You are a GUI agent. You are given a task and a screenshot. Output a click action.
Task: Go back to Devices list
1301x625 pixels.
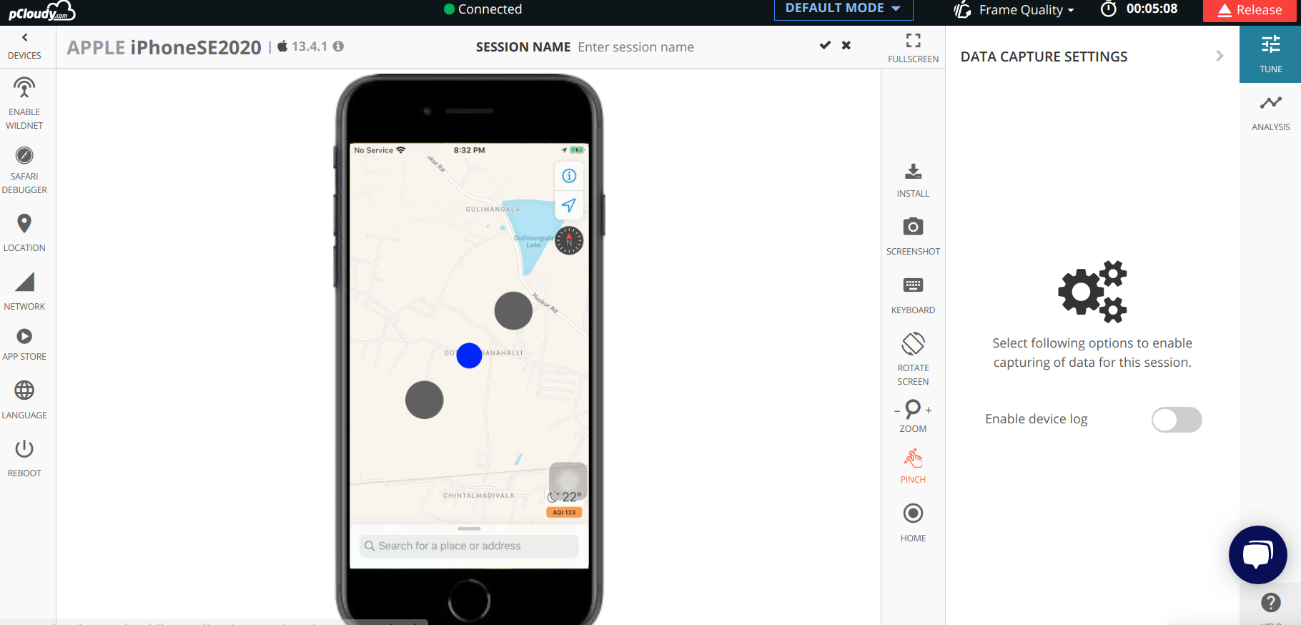pyautogui.click(x=24, y=46)
